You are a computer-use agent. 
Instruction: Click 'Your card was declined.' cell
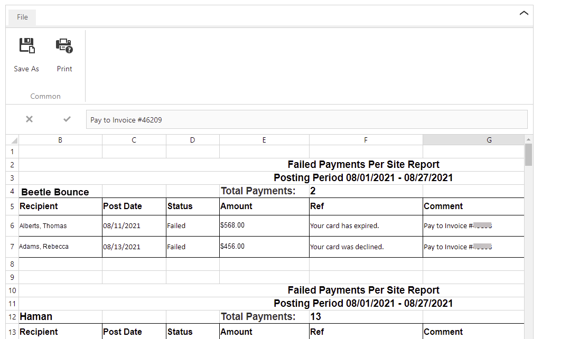[366, 247]
